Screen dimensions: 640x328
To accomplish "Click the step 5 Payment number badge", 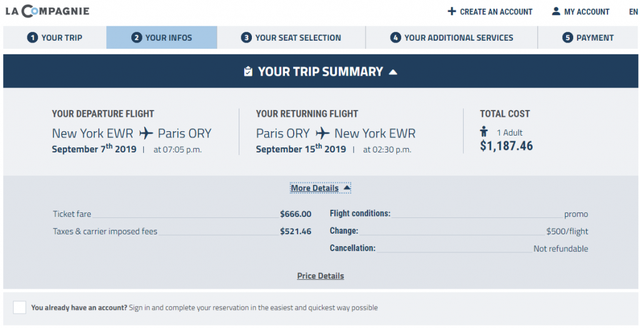I will click(567, 38).
